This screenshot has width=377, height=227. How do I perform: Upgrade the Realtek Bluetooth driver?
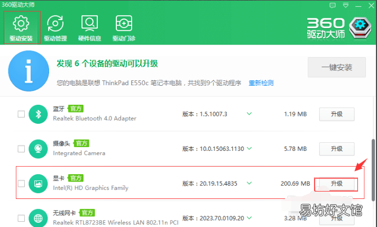coord(337,114)
